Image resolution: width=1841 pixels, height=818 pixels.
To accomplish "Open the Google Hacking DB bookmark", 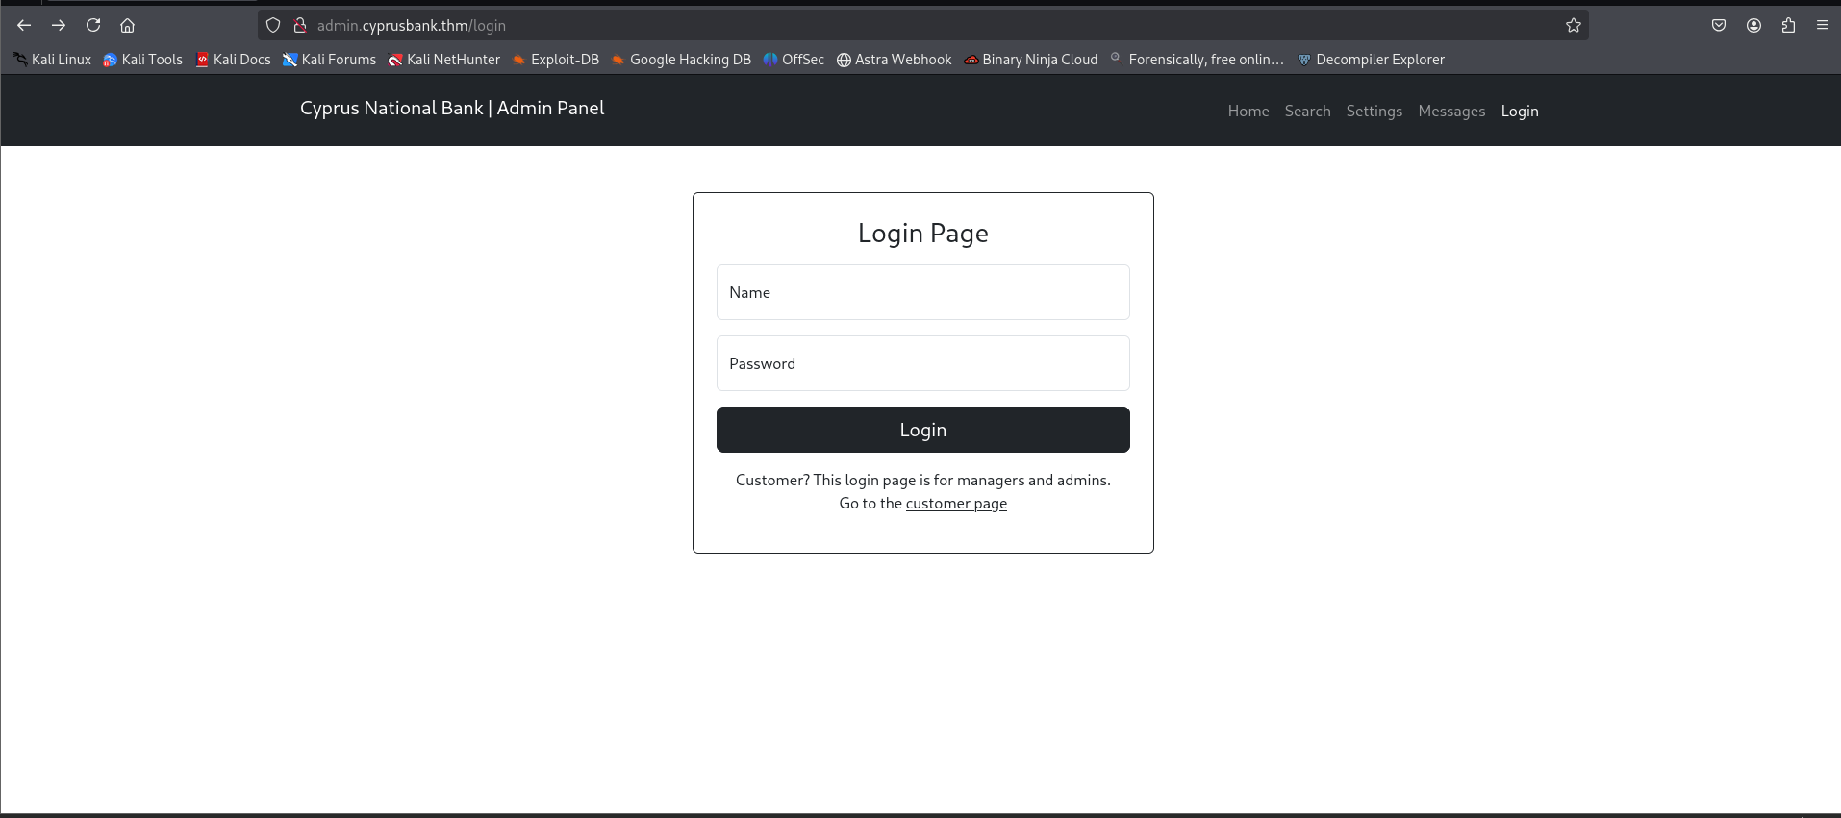I will (x=681, y=60).
